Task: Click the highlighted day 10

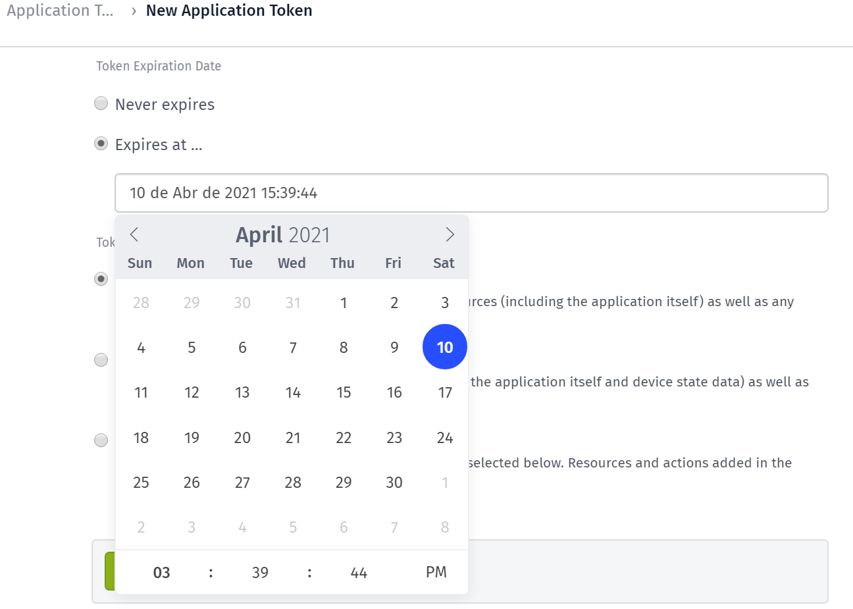Action: (x=445, y=347)
